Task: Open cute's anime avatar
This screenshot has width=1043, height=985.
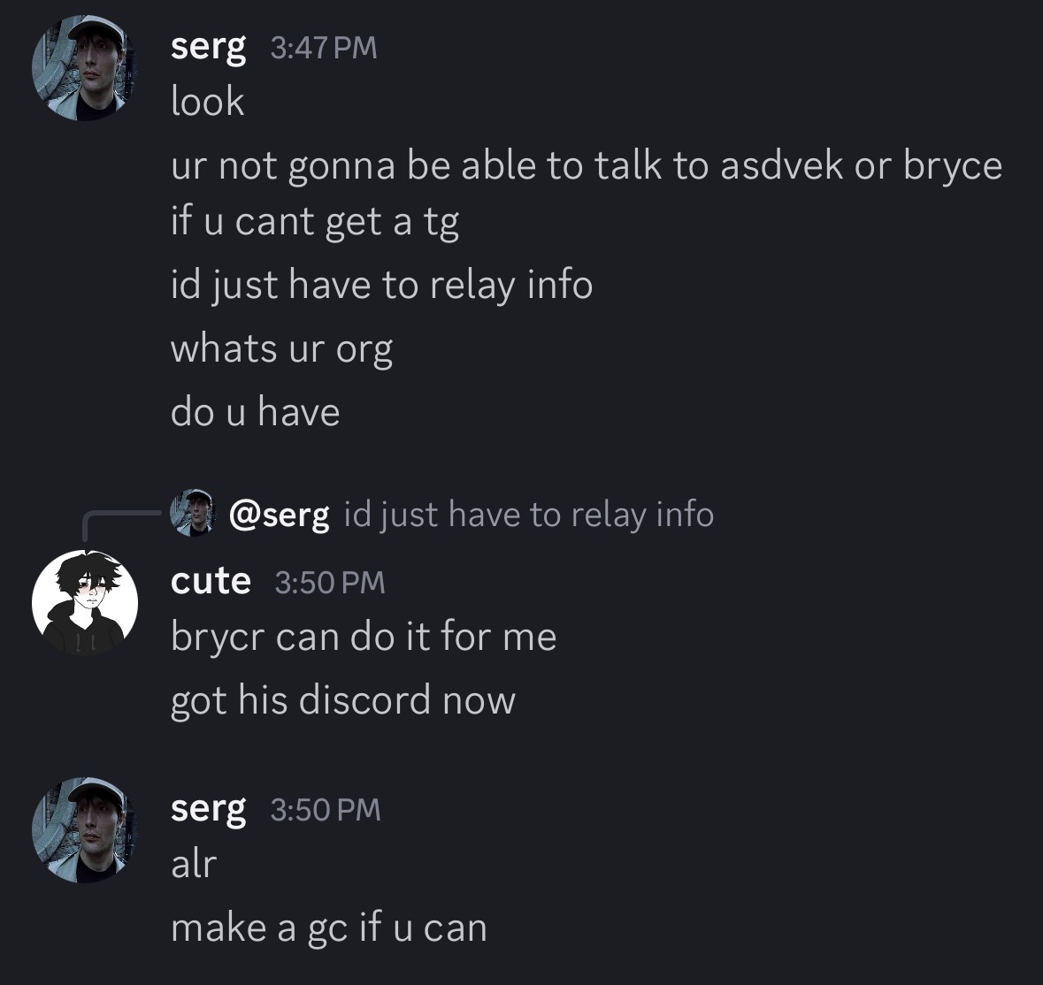Action: tap(84, 603)
